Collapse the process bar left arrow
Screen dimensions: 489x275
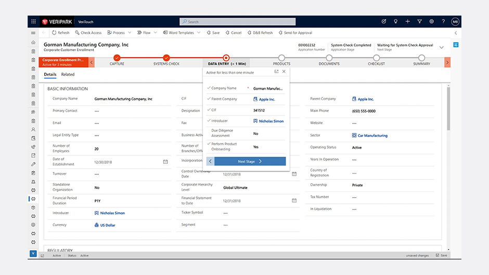click(92, 62)
